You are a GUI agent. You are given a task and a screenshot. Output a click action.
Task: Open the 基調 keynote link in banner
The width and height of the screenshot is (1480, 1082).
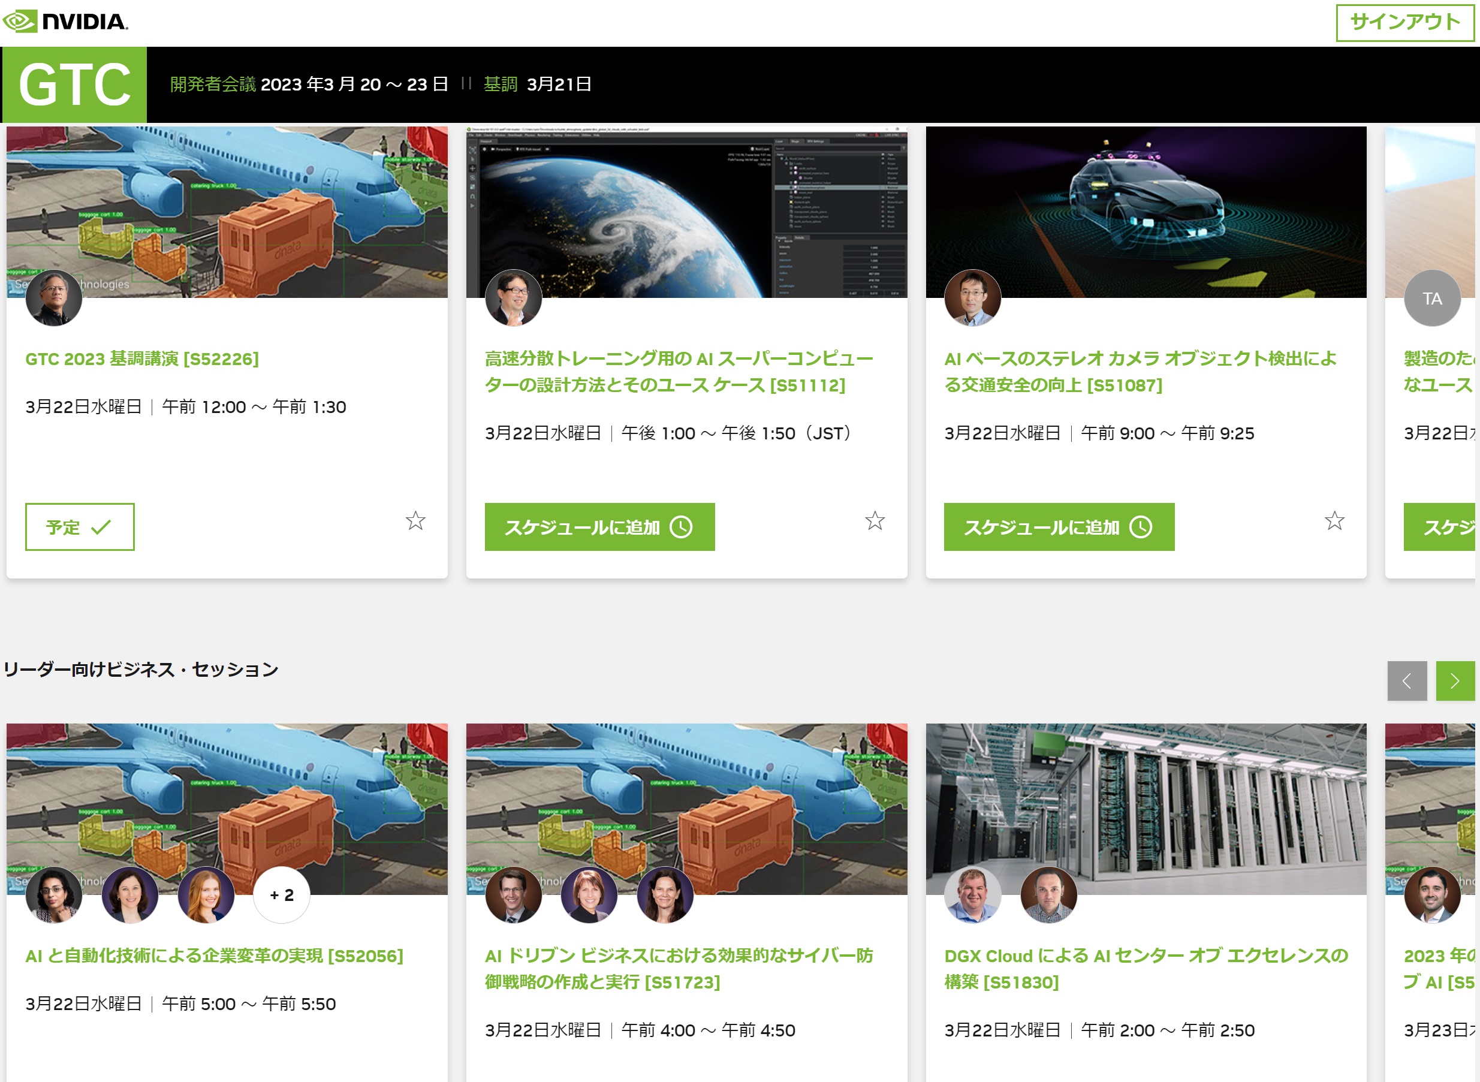(x=501, y=85)
